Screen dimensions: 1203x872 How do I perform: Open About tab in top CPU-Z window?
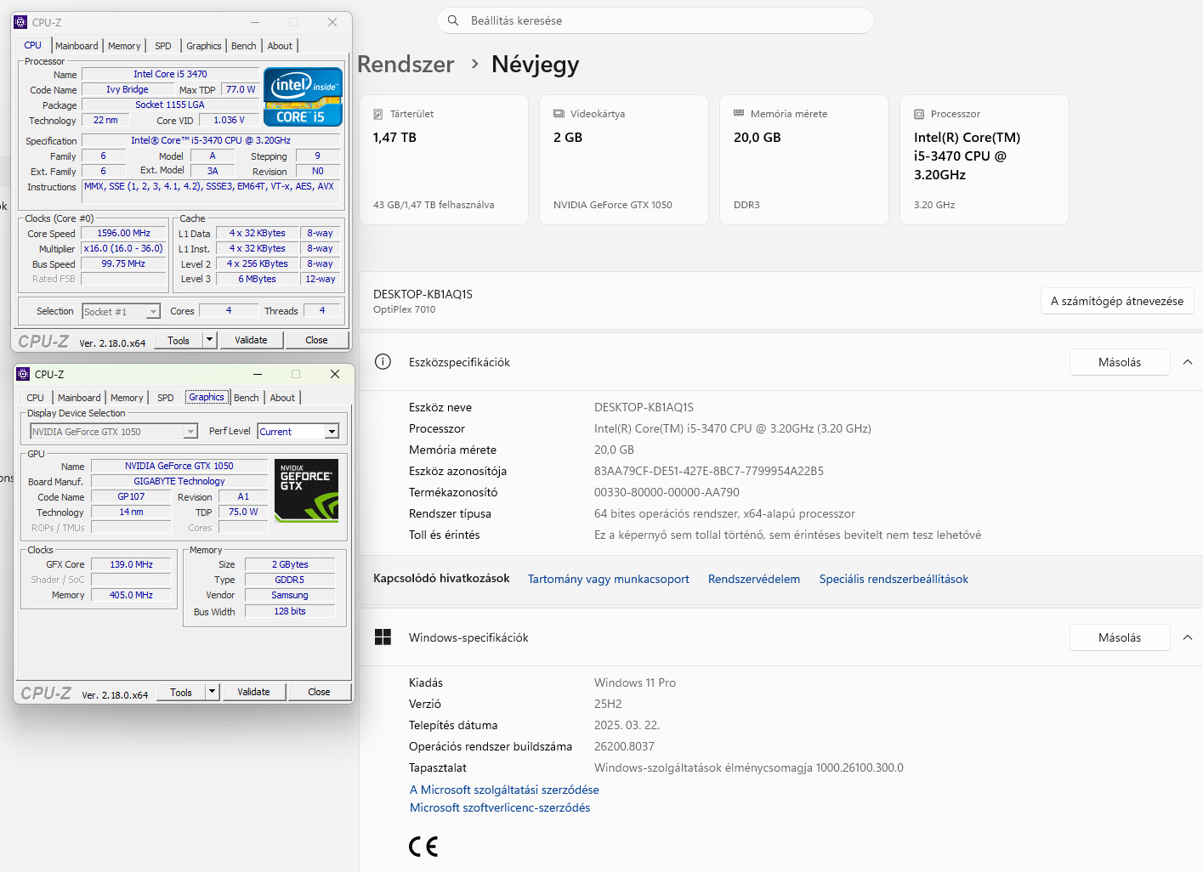(x=280, y=46)
